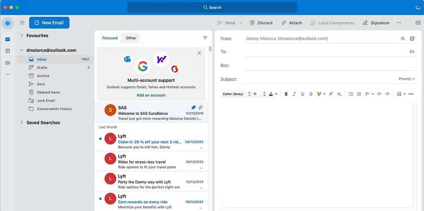Click the message list scrollbar
This screenshot has width=424, height=211.
[x=210, y=49]
